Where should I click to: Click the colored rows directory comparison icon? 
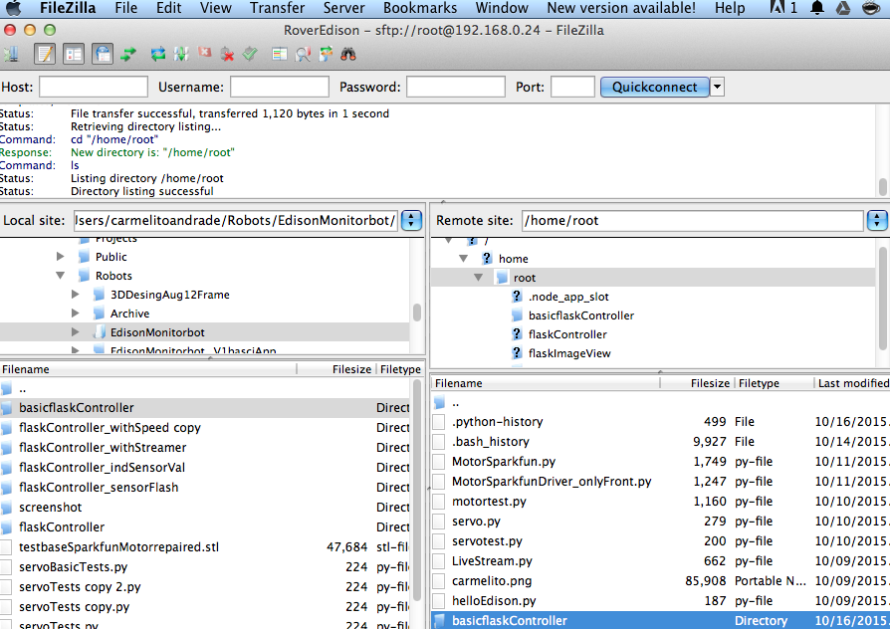[280, 55]
